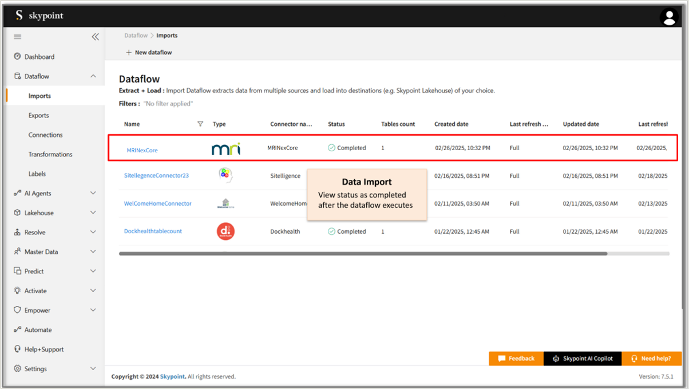Click the horizontal table scrollbar

(363, 253)
